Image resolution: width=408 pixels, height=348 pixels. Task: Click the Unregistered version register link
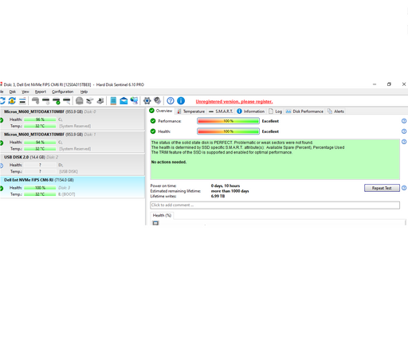(x=234, y=102)
